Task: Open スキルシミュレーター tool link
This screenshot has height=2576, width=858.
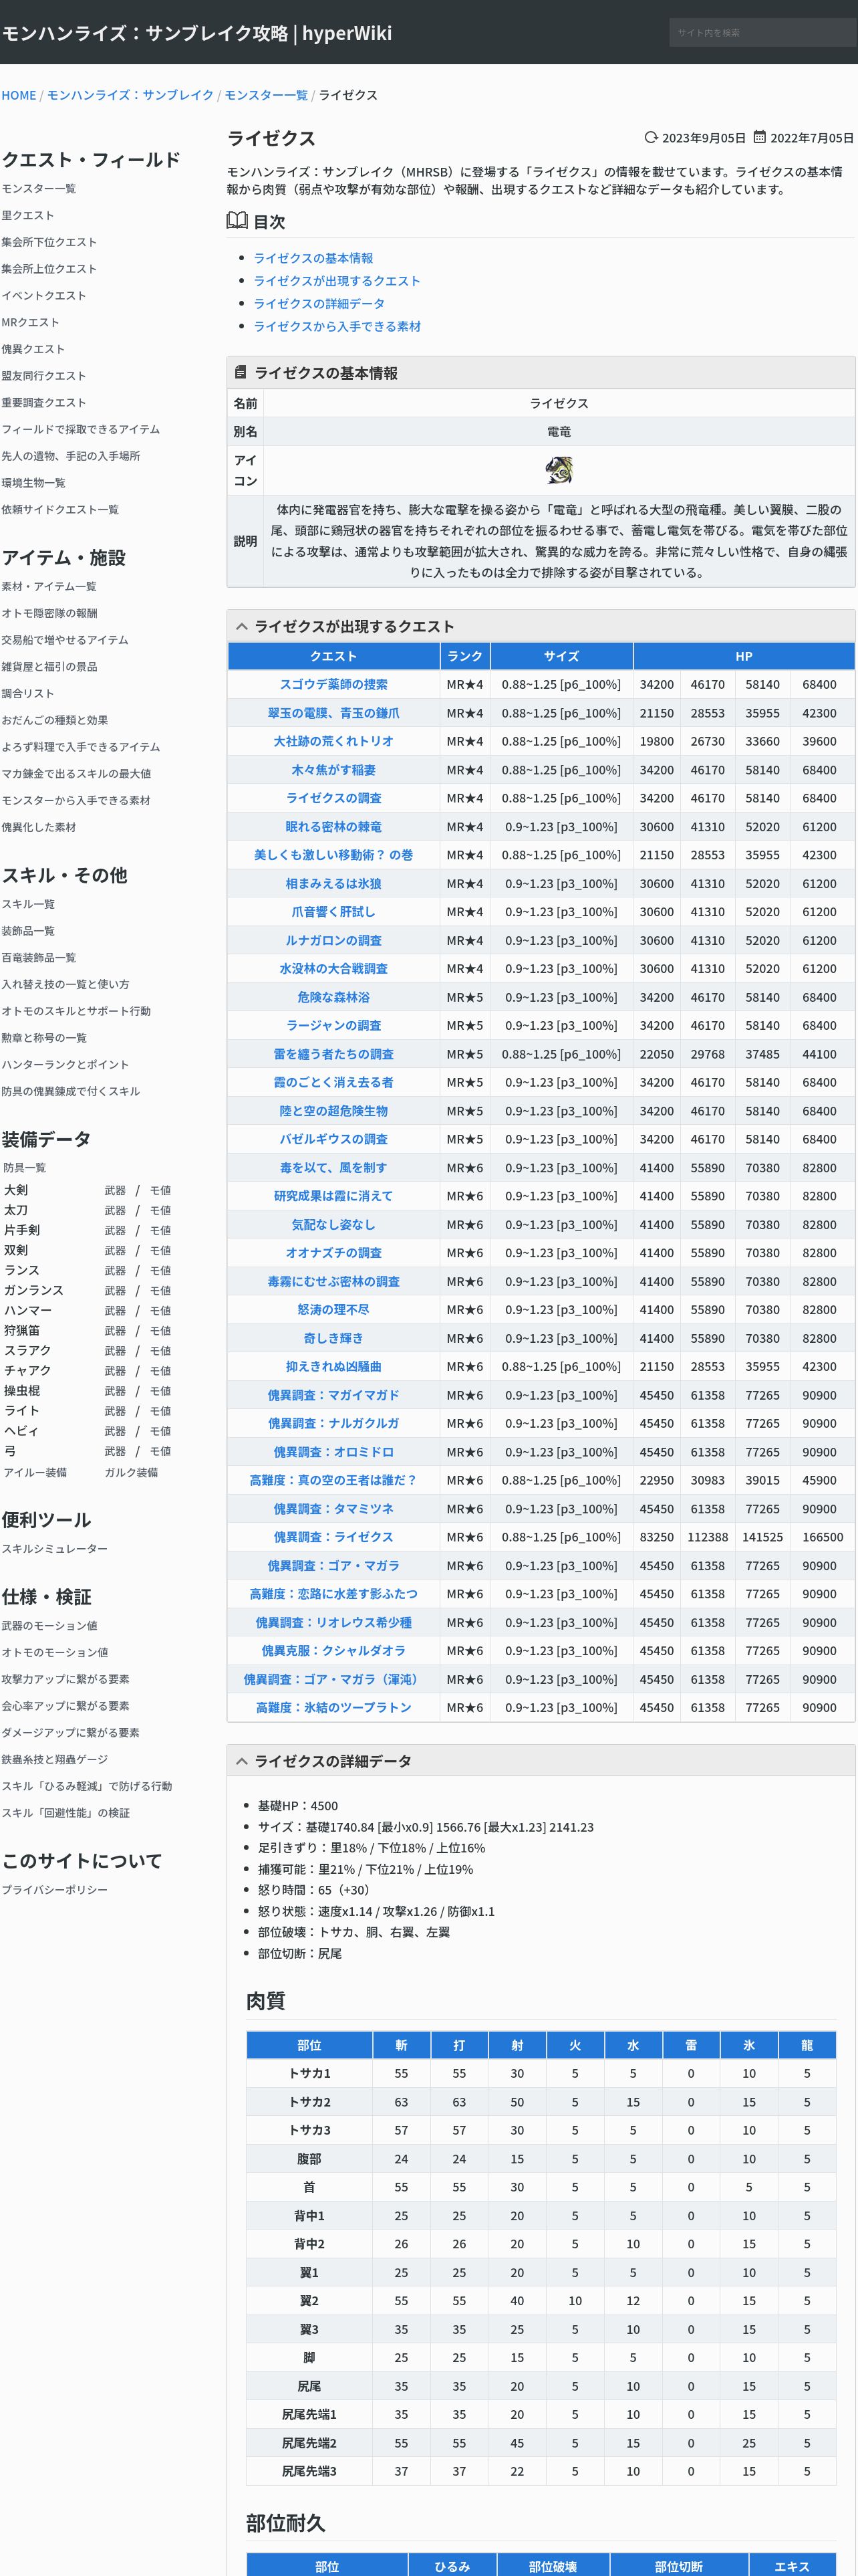Action: (55, 1549)
